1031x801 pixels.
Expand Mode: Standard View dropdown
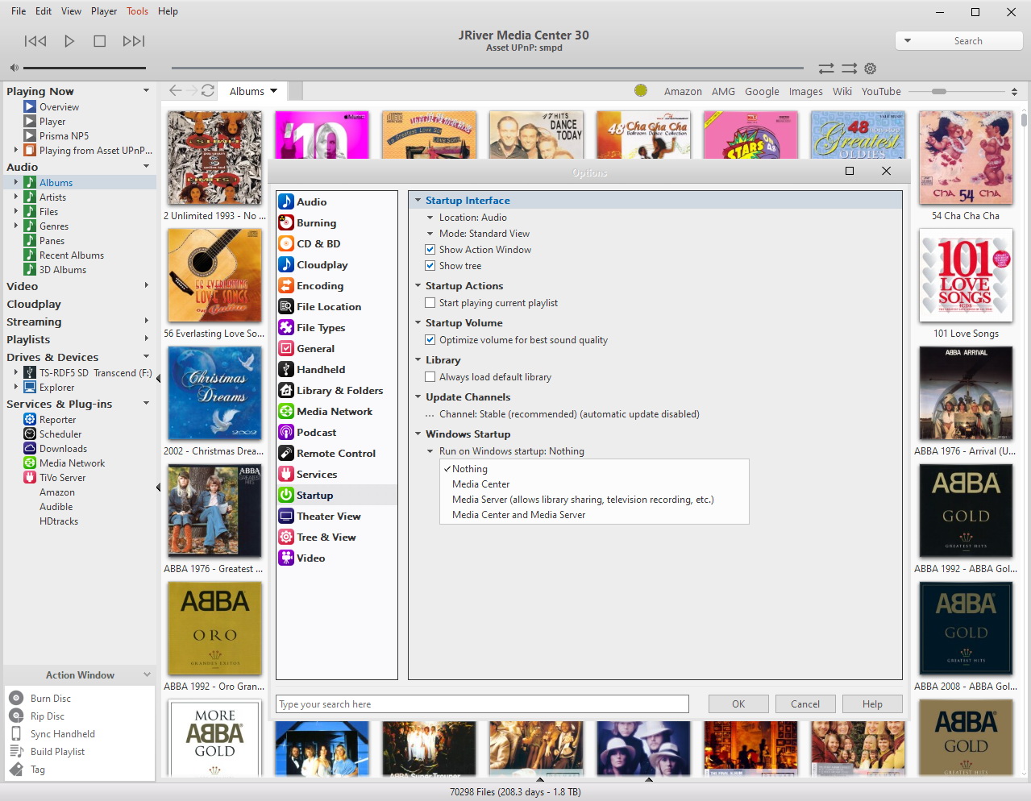[x=430, y=234]
